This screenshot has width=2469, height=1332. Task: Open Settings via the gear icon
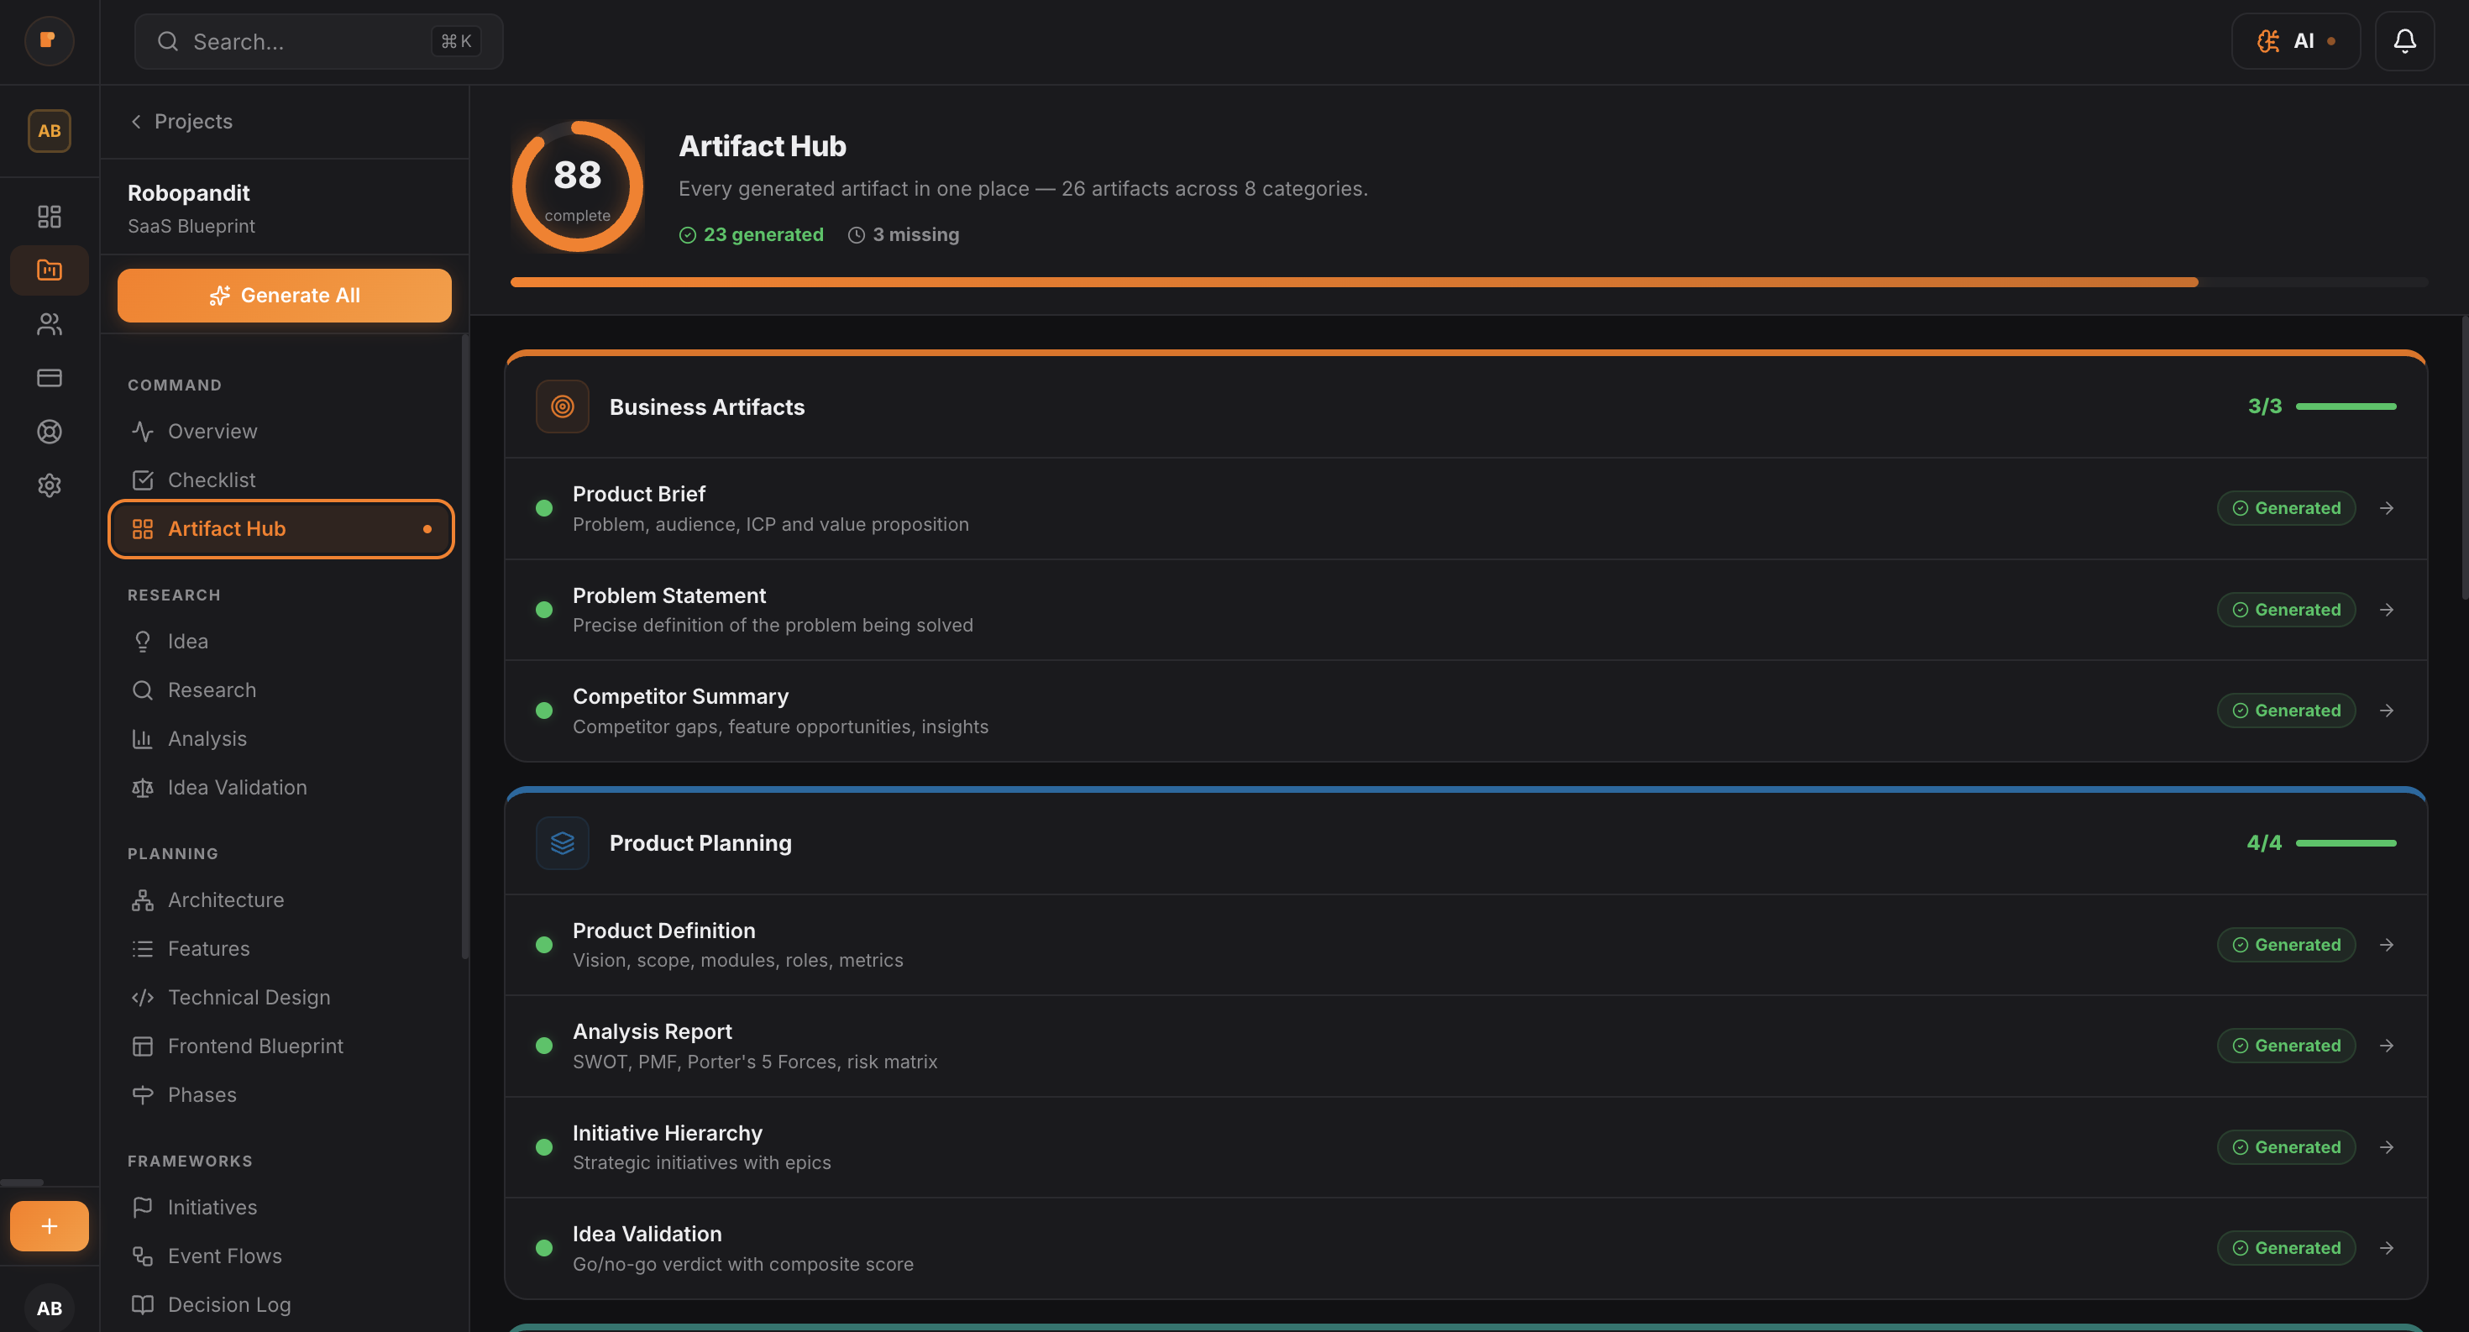49,485
